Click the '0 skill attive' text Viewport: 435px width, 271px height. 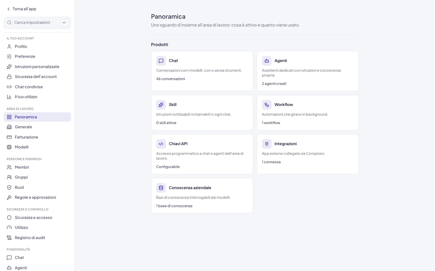[x=166, y=123]
